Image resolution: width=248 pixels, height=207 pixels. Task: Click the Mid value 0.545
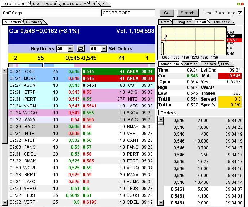click(x=230, y=76)
